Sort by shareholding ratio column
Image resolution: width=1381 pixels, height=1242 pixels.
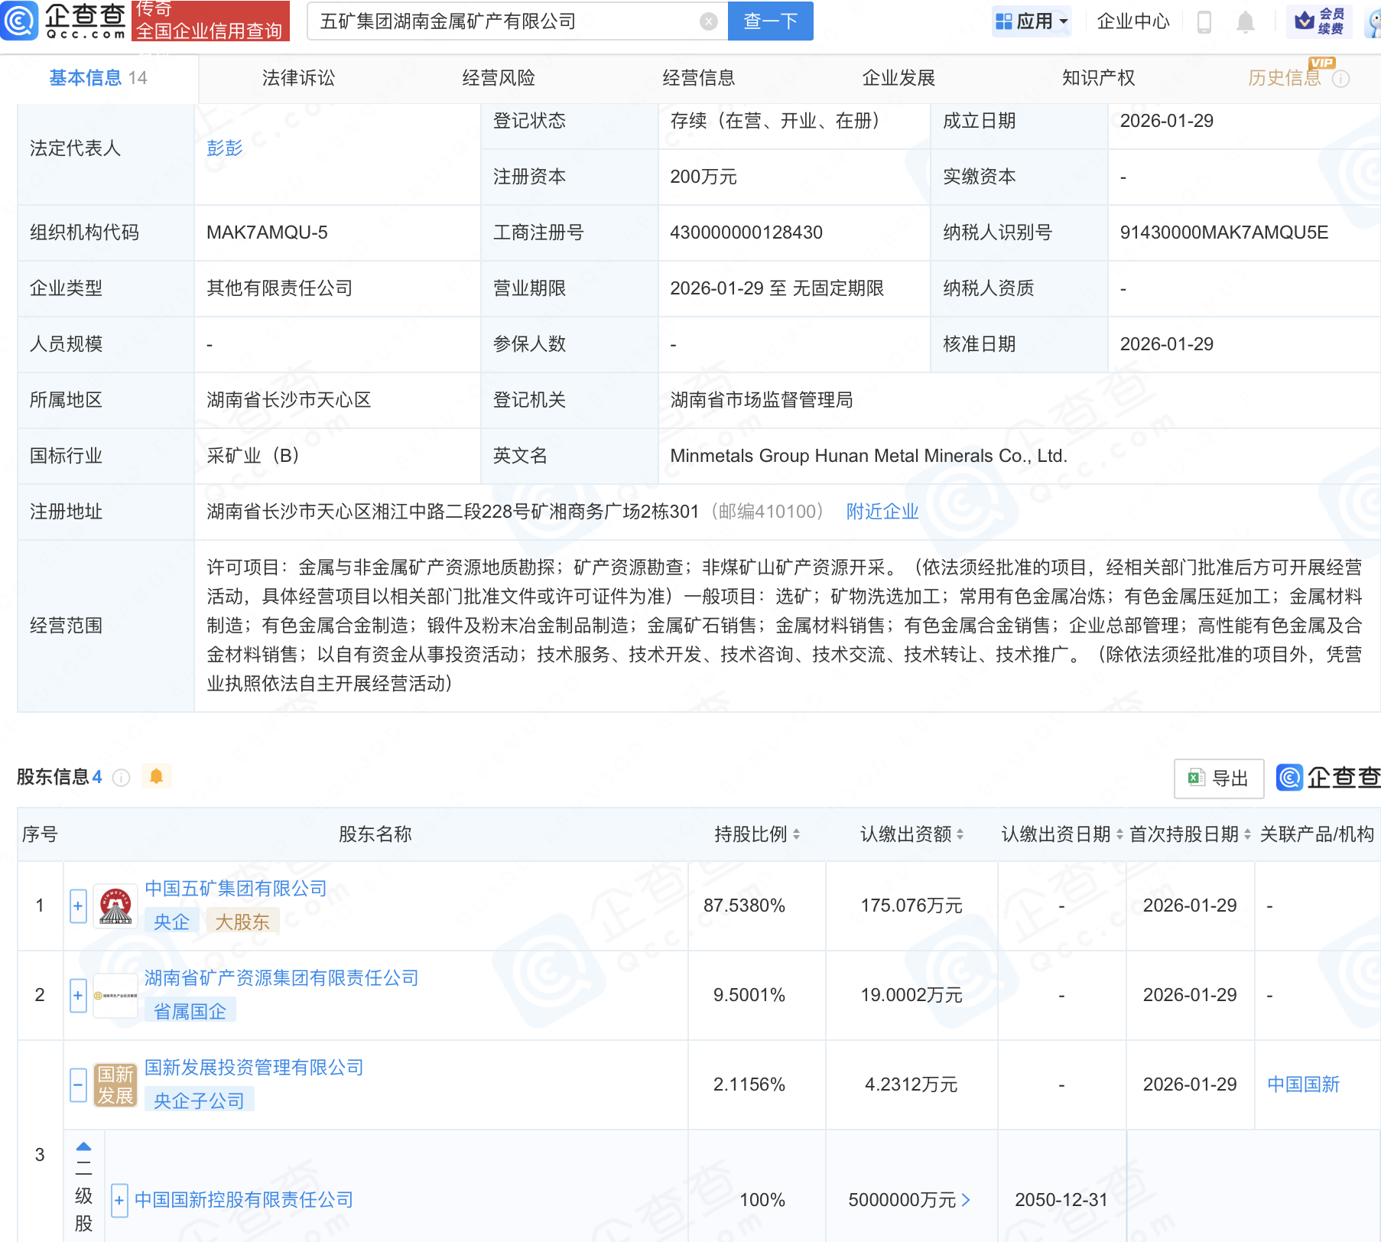[x=796, y=834]
